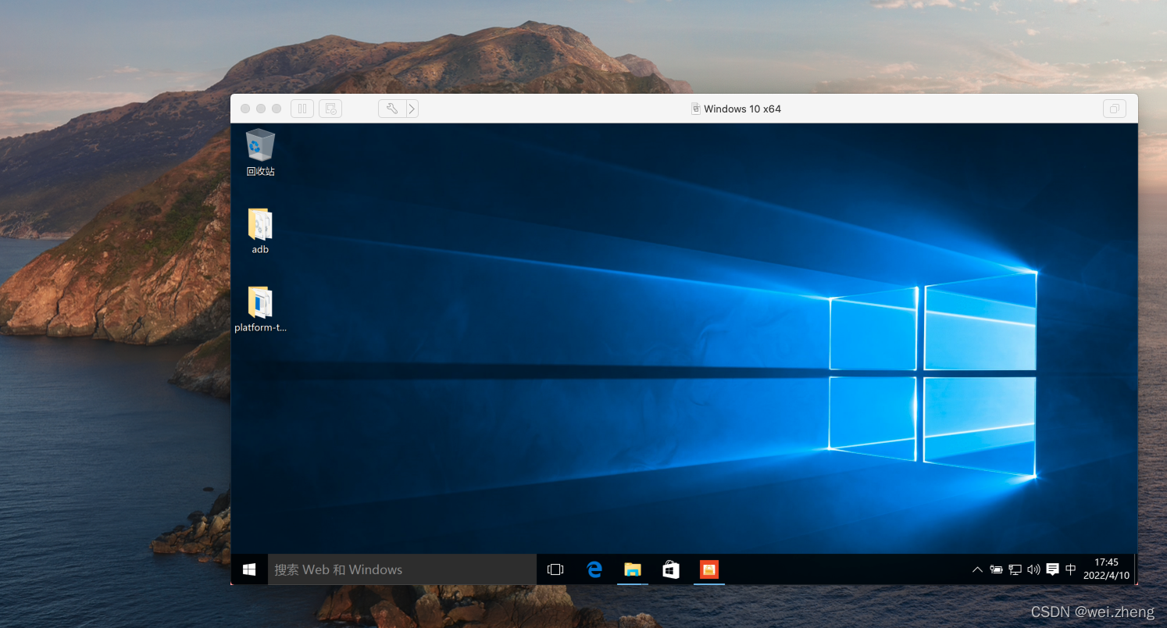
Task: Click the orange app icon on the taskbar
Action: point(709,569)
